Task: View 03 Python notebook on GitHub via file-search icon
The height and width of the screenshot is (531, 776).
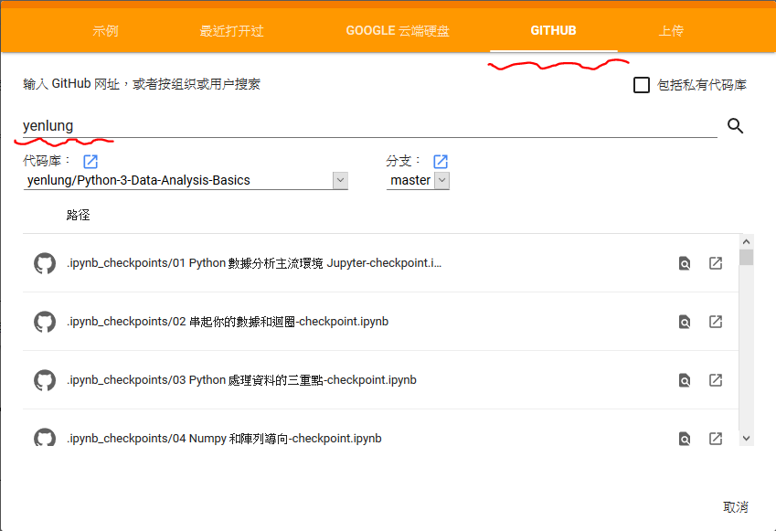Action: click(685, 380)
